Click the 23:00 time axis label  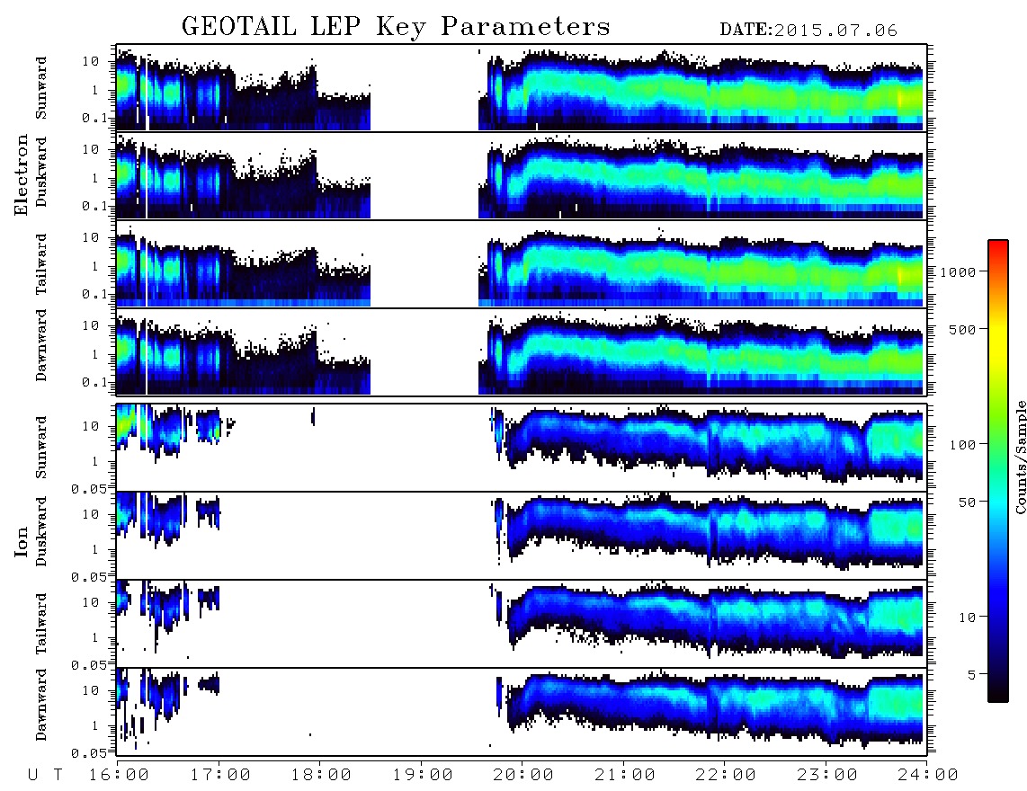(827, 776)
